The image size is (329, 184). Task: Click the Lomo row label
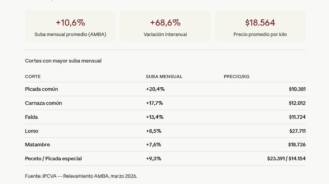31,131
